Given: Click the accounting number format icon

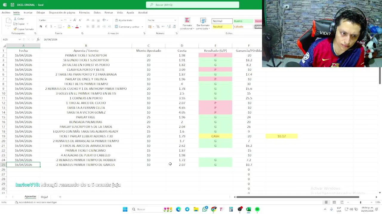Looking at the screenshot, I should tap(150, 26).
